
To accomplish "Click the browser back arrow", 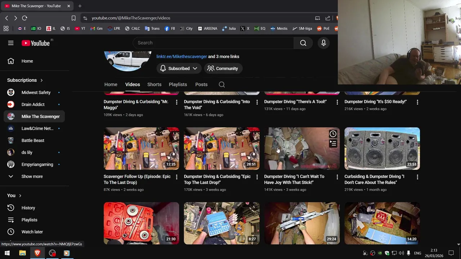I will tap(6, 18).
